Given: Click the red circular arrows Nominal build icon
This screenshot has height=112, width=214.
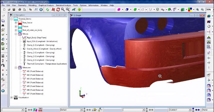Looking at the screenshot, I should click(58, 10).
